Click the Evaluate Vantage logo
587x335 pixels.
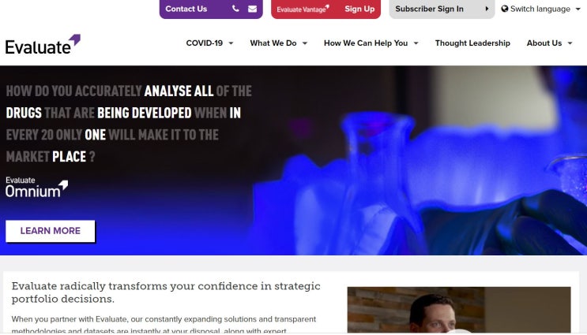[x=303, y=9]
